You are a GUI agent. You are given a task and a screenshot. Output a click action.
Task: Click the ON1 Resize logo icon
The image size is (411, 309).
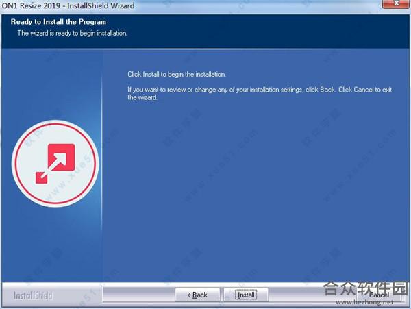tap(55, 164)
